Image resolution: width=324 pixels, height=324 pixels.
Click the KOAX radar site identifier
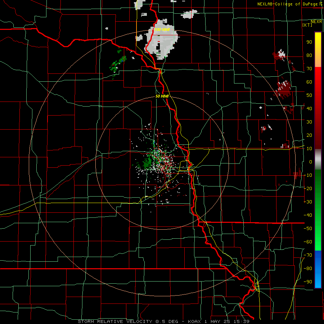[194, 321]
